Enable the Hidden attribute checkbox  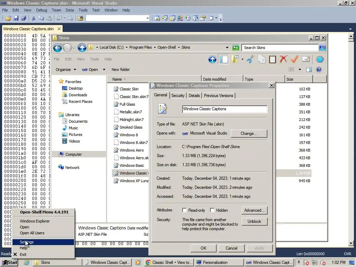tap(212, 210)
